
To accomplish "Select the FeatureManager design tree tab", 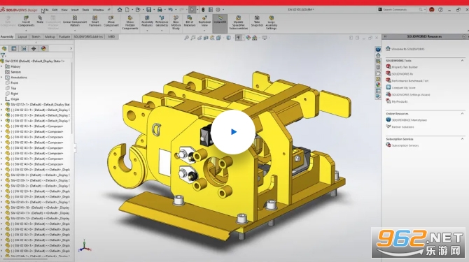I will pos(4,49).
